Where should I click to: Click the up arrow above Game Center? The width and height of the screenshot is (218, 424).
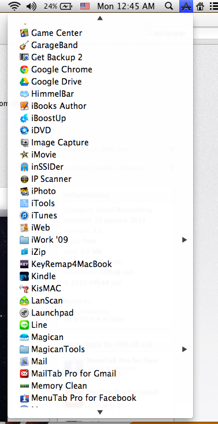click(100, 18)
